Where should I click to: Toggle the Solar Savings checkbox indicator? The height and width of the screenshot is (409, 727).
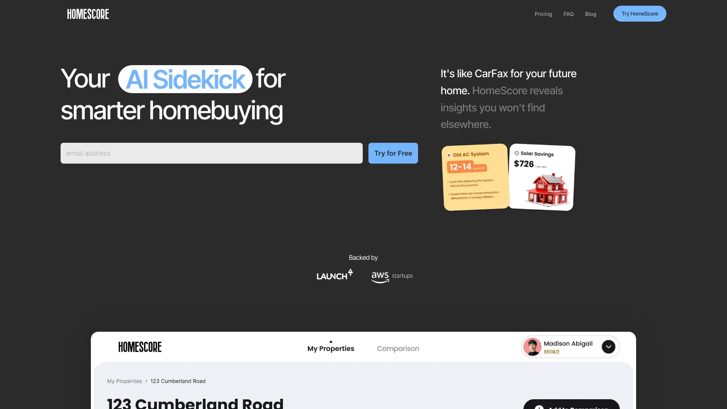coord(516,153)
